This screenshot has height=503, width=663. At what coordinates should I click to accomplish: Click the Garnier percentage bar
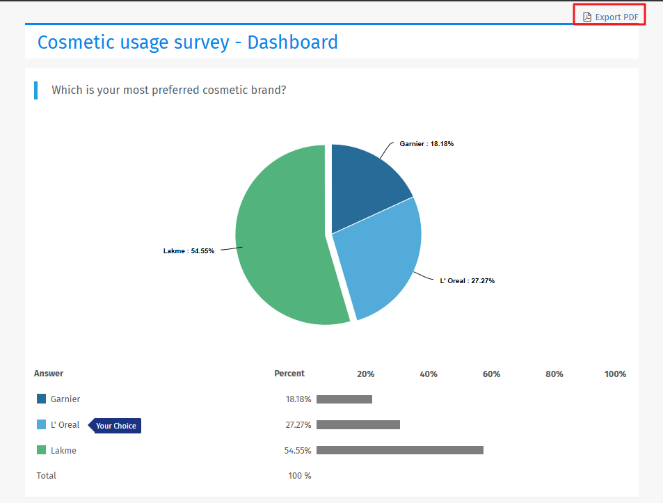344,399
